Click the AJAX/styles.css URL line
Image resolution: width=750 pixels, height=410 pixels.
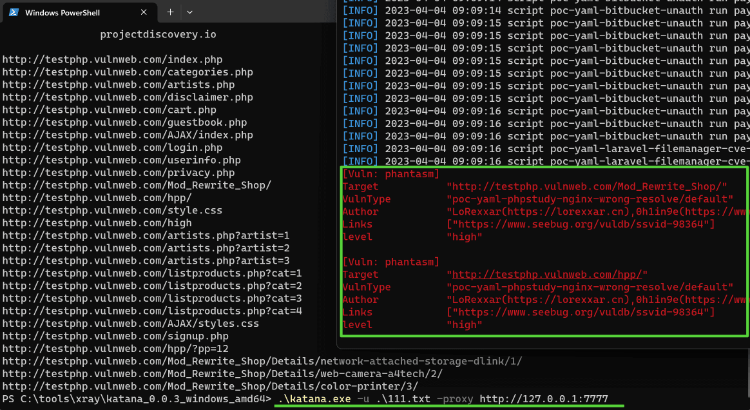click(131, 324)
